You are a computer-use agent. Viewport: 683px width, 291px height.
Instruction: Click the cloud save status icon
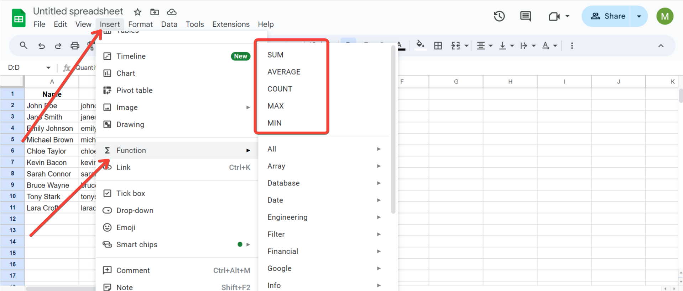[x=172, y=12]
